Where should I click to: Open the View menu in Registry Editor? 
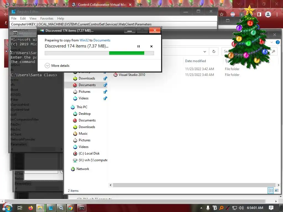tap(33, 18)
